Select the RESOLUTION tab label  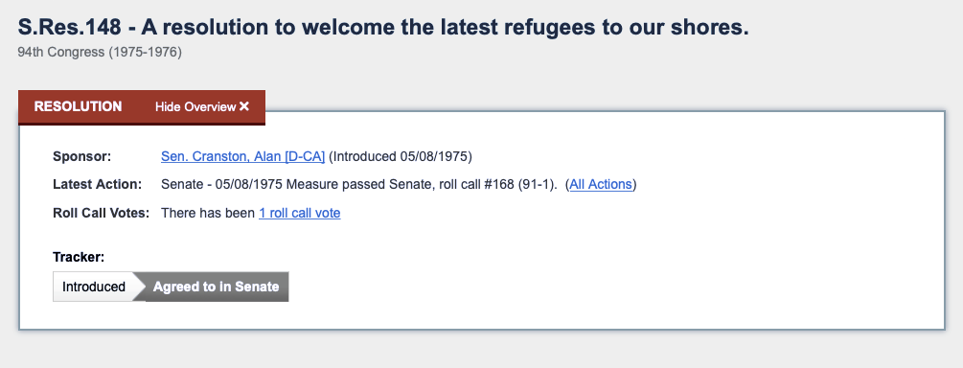point(78,106)
